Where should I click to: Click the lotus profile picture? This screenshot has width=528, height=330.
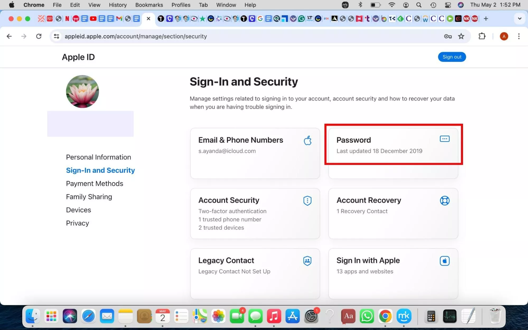pyautogui.click(x=82, y=91)
